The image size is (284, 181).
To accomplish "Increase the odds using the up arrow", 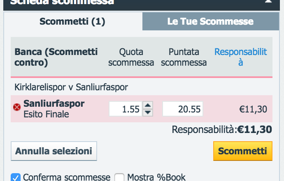I will click(148, 105).
